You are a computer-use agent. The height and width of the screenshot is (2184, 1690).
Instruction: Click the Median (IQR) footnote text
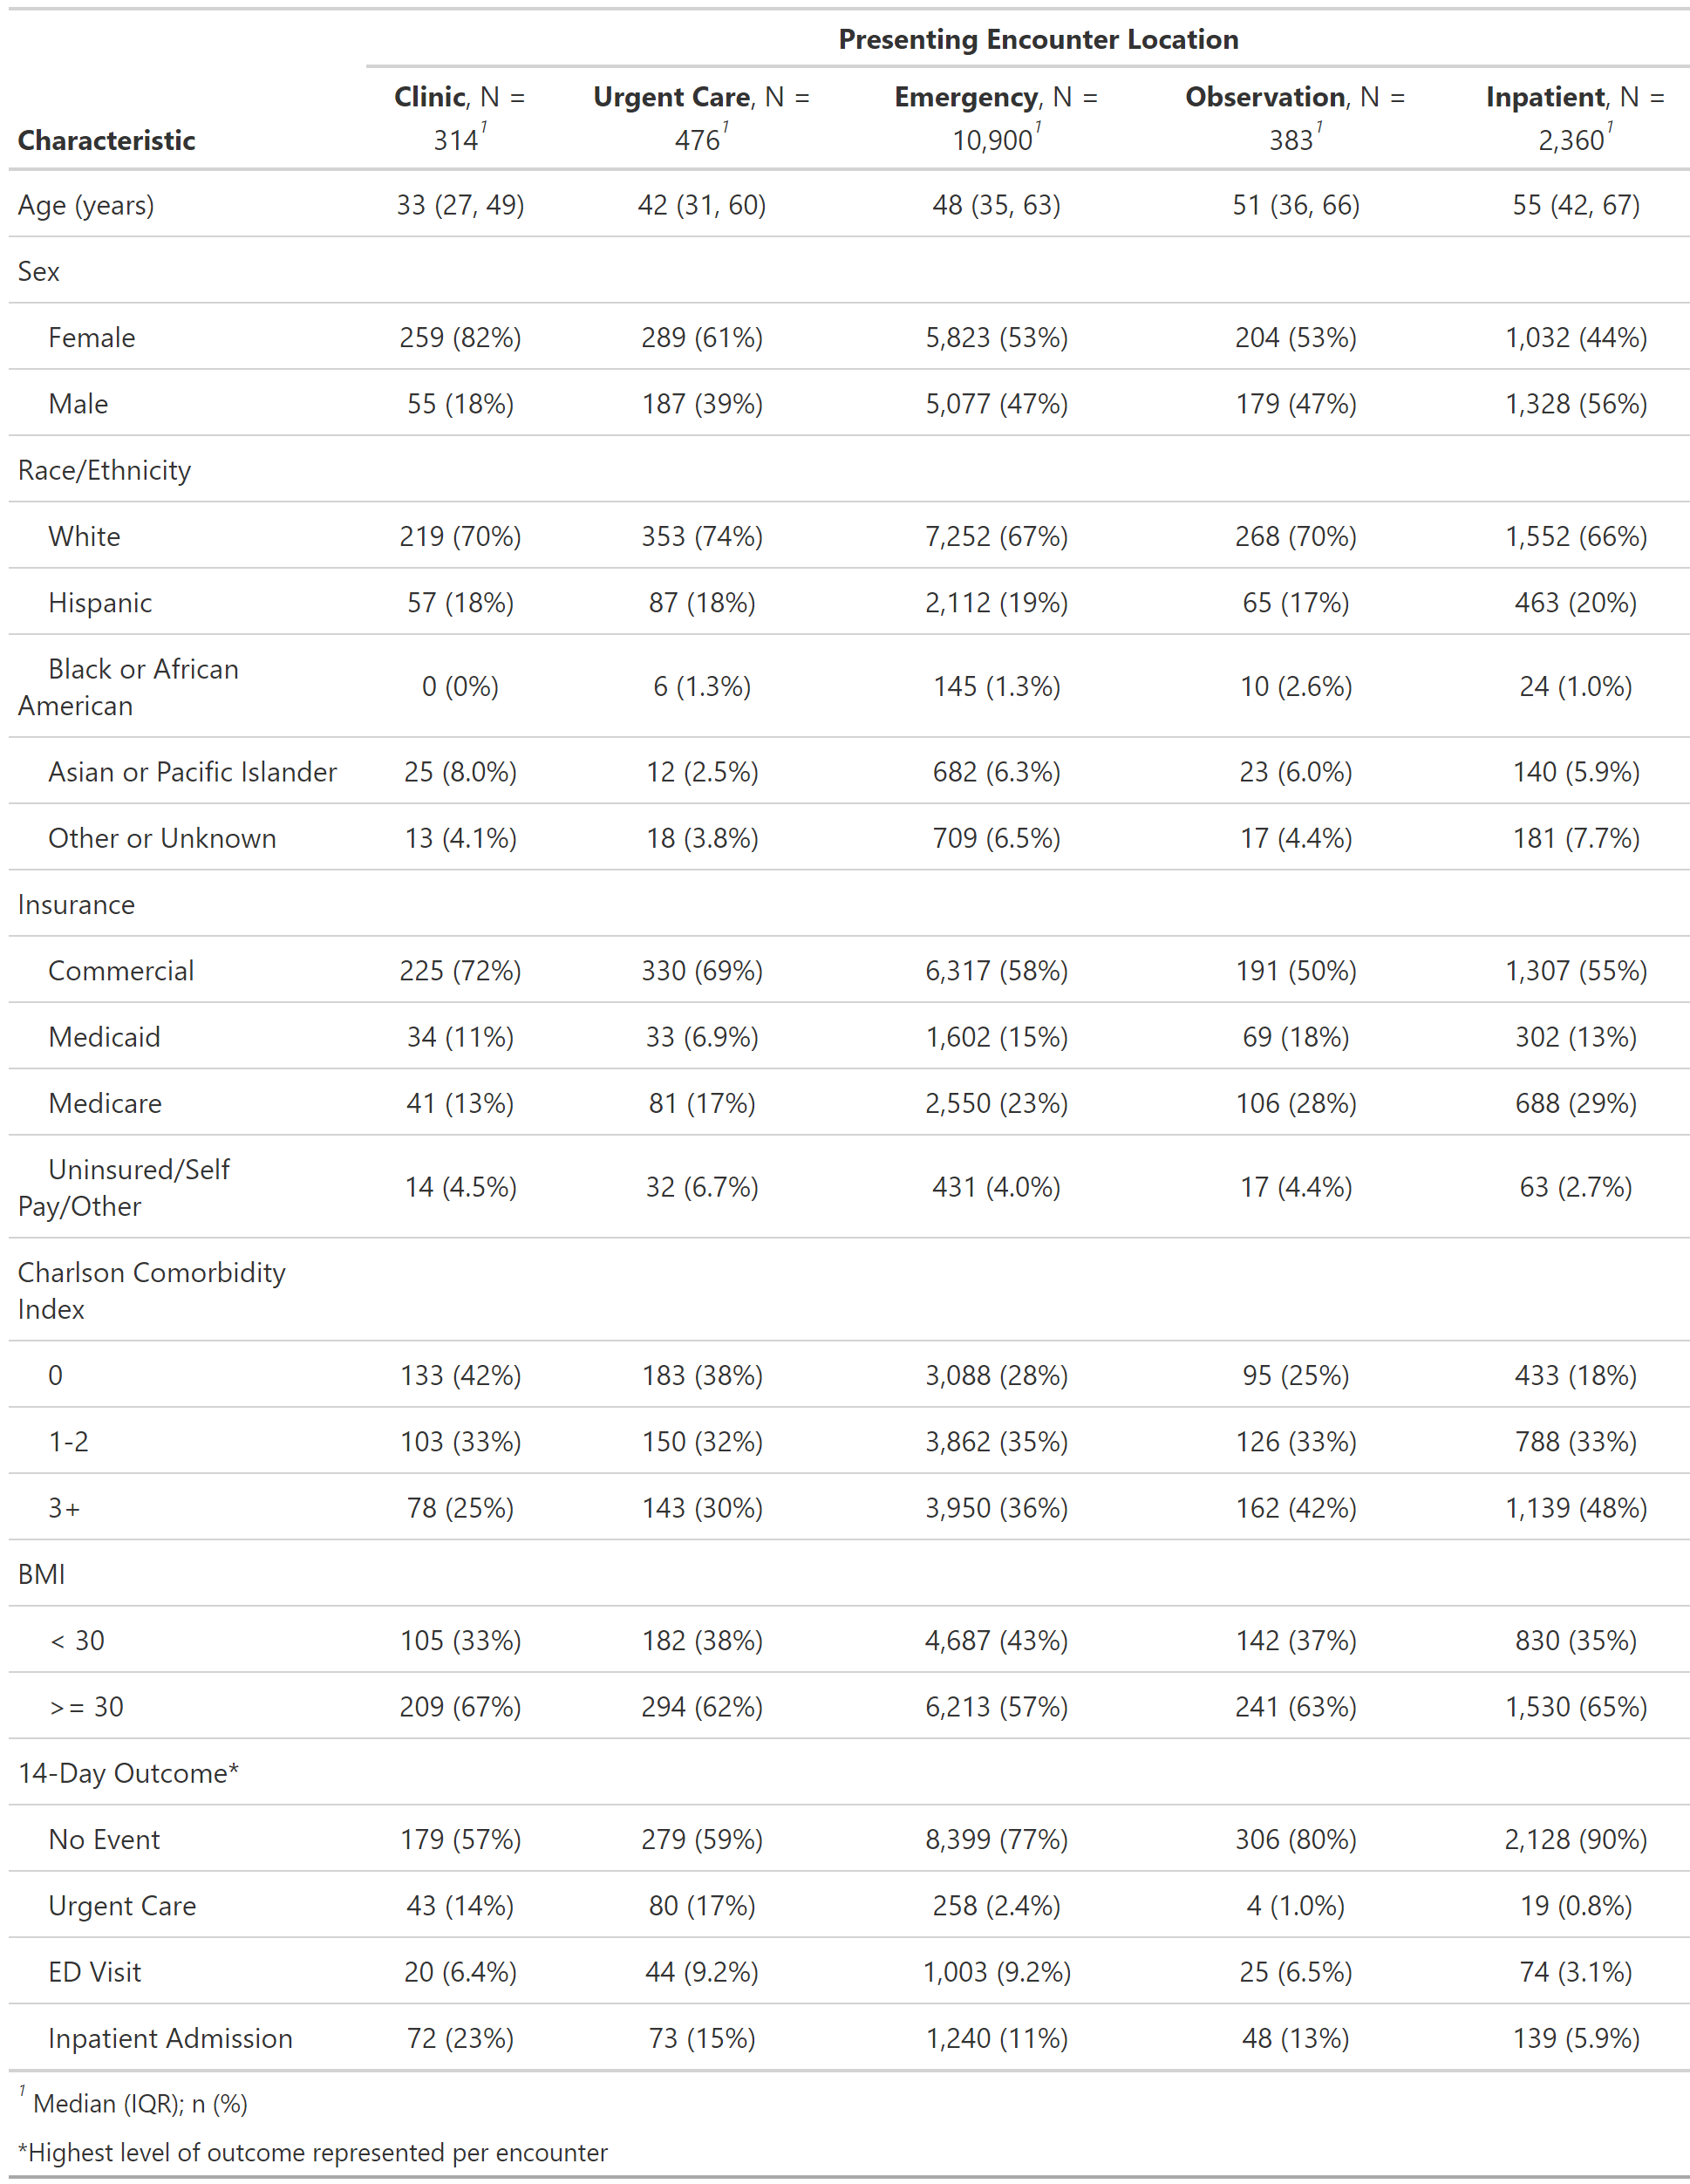coord(140,2103)
